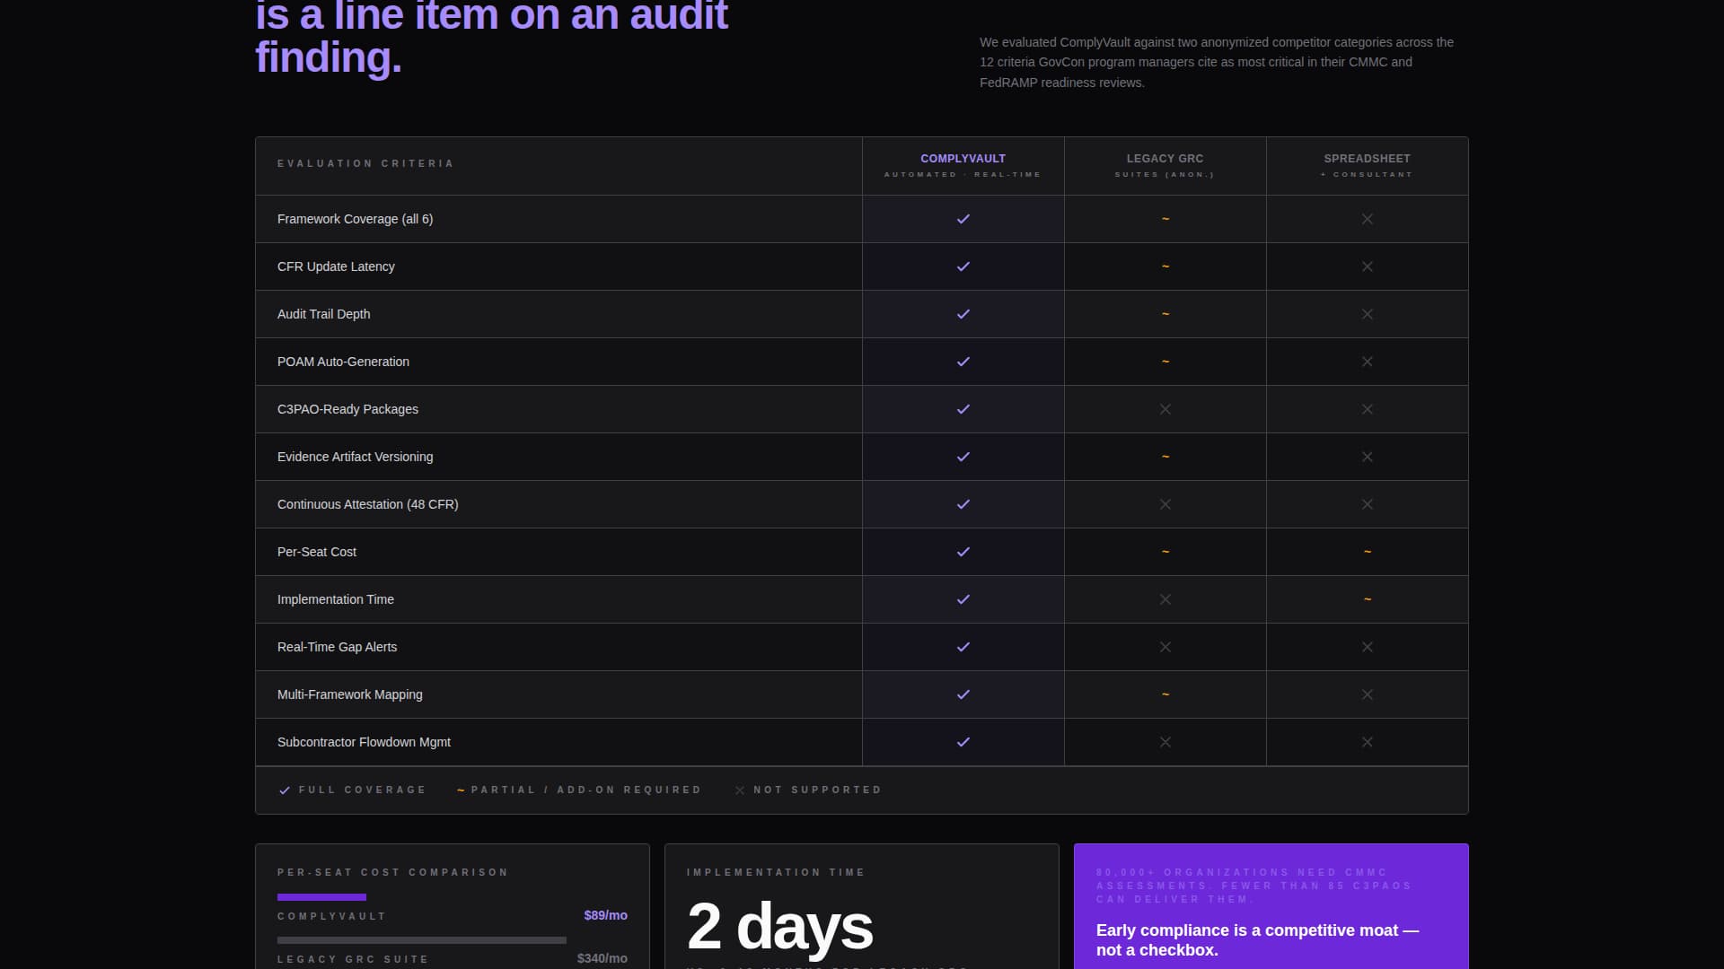Click the Legacy GRC column header
The image size is (1724, 969).
tap(1165, 166)
